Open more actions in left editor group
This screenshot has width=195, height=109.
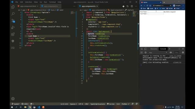[74, 6]
